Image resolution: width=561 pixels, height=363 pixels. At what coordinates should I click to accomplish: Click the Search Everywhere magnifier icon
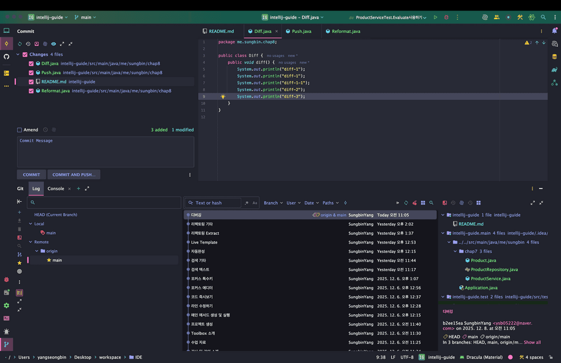(543, 18)
